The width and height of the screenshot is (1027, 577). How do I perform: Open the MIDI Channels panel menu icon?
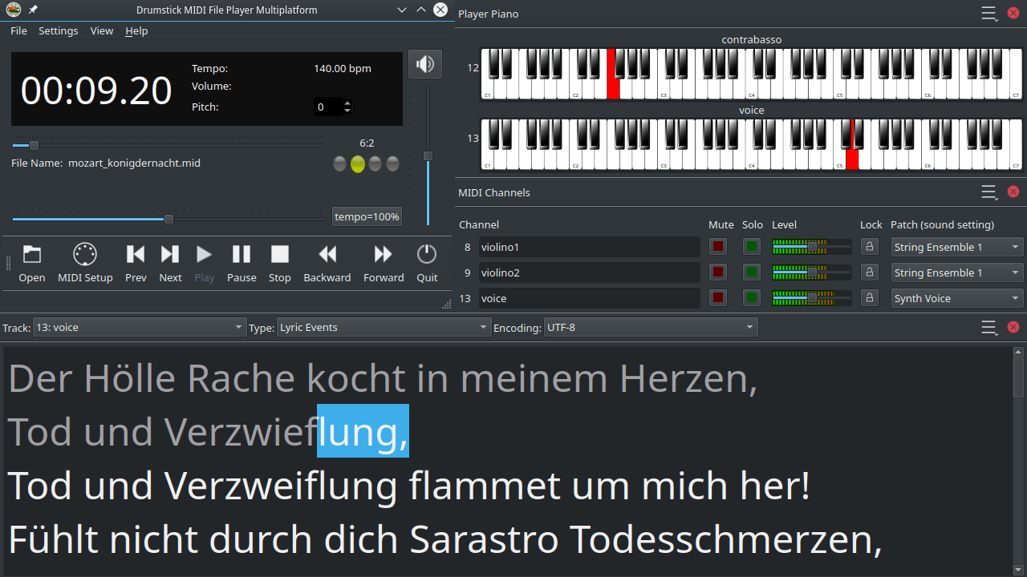(x=989, y=192)
